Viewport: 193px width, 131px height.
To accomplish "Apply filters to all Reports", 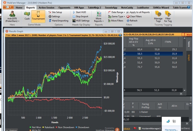I will (138, 12).
